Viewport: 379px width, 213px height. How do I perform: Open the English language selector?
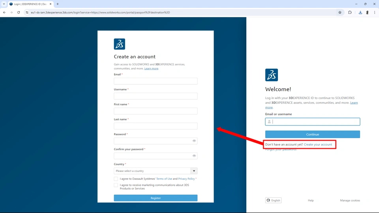pos(273,200)
